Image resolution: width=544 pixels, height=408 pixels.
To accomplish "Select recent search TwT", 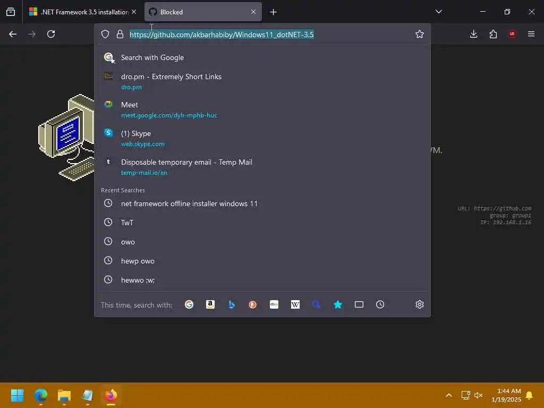I will pyautogui.click(x=262, y=223).
